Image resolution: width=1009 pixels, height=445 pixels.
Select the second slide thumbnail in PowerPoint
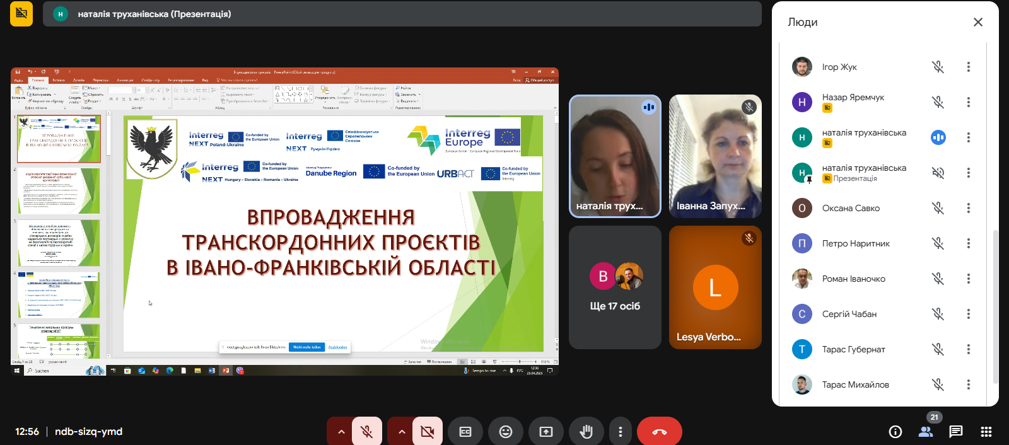(59, 190)
